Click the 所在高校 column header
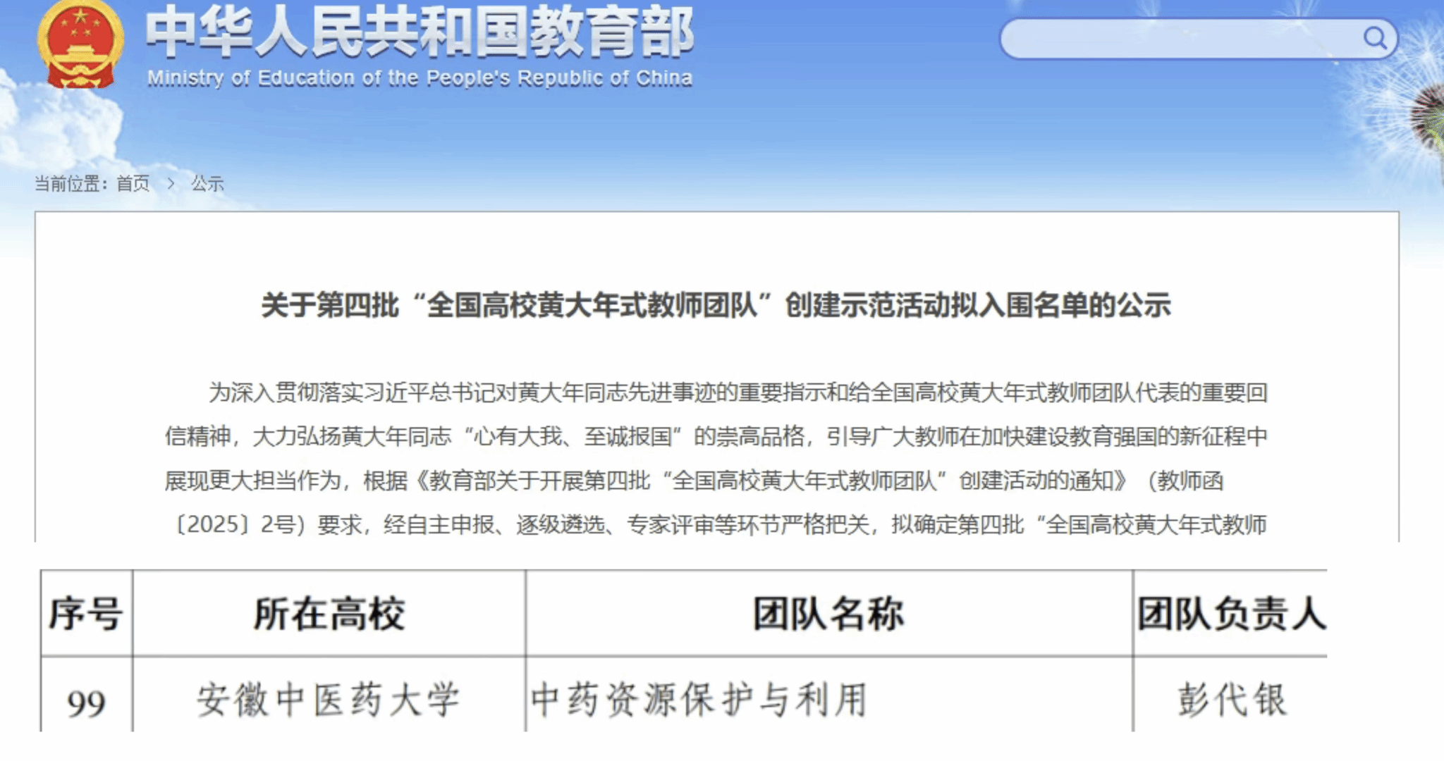Viewport: 1444px width, 761px height. point(329,613)
